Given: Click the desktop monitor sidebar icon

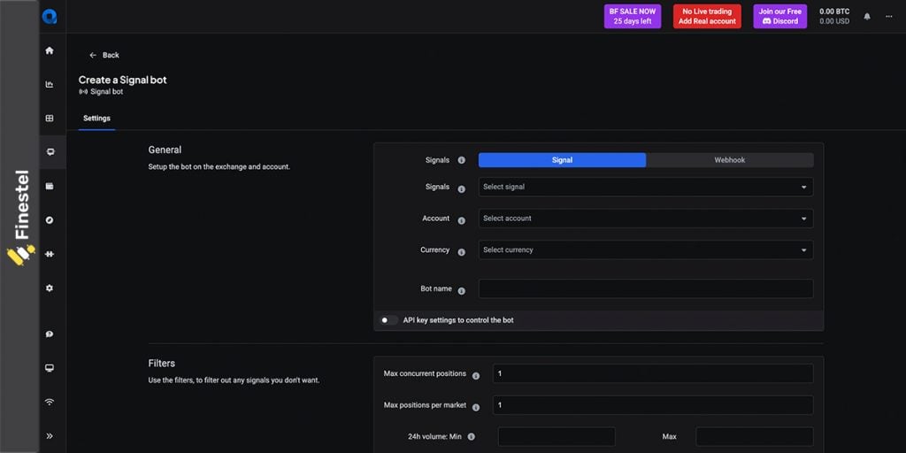Looking at the screenshot, I should tap(50, 368).
